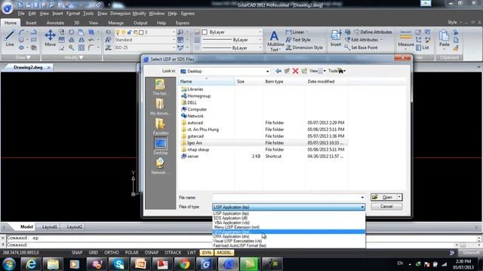This screenshot has width=483, height=271.
Task: Expand the ISO-25 dimension style dropdown
Action: [x=173, y=47]
